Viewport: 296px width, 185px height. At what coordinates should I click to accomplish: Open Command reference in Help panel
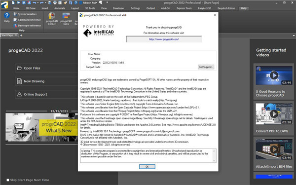(x=27, y=20)
